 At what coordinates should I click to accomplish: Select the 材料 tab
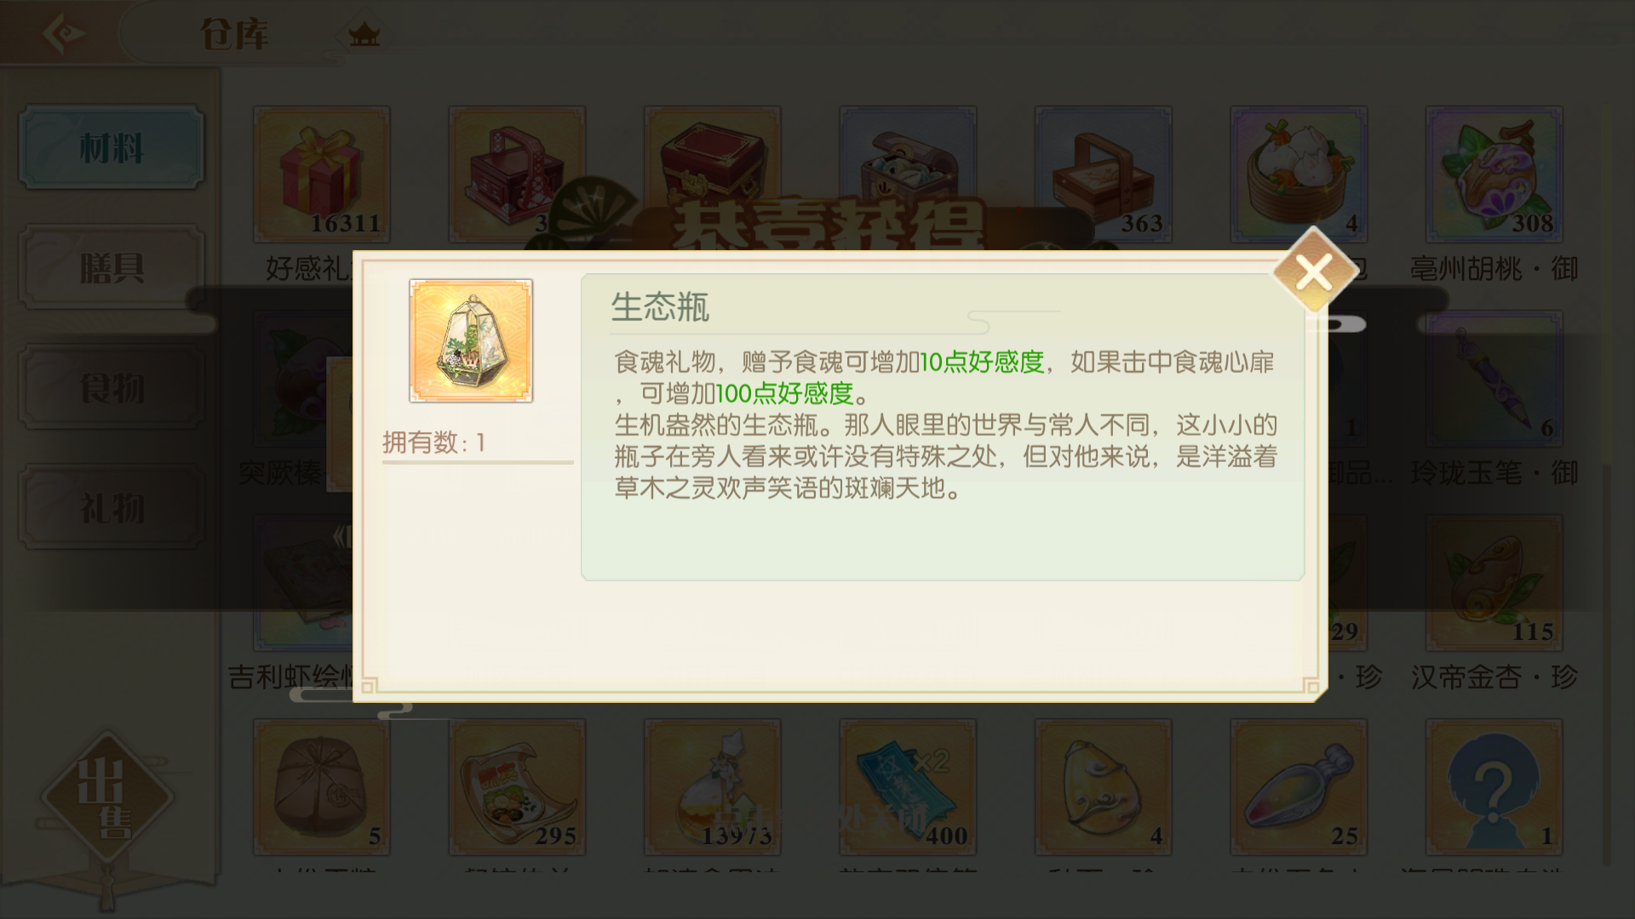(x=112, y=147)
